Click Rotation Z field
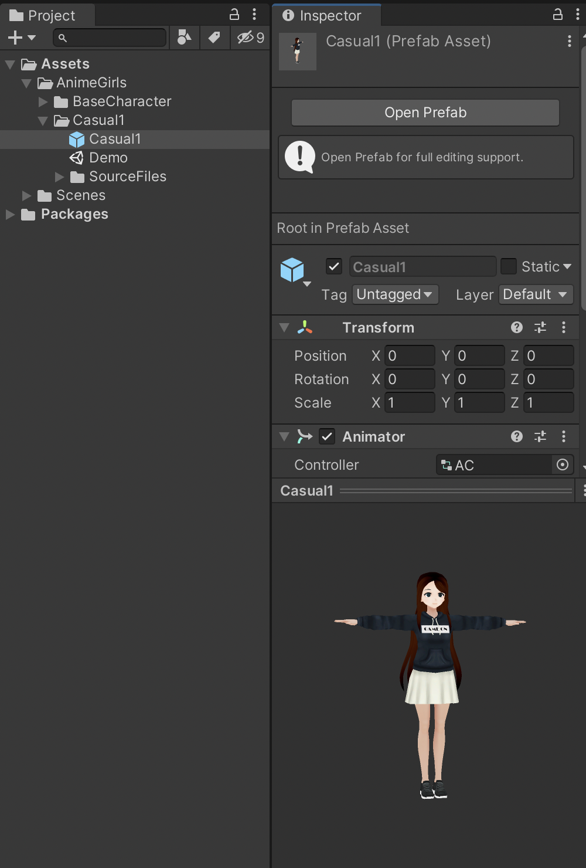This screenshot has height=868, width=586. click(x=548, y=379)
